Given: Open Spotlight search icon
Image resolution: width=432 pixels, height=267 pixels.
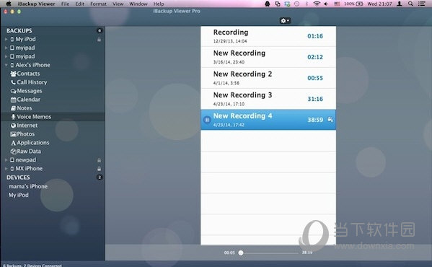Looking at the screenshot, I should 410,4.
